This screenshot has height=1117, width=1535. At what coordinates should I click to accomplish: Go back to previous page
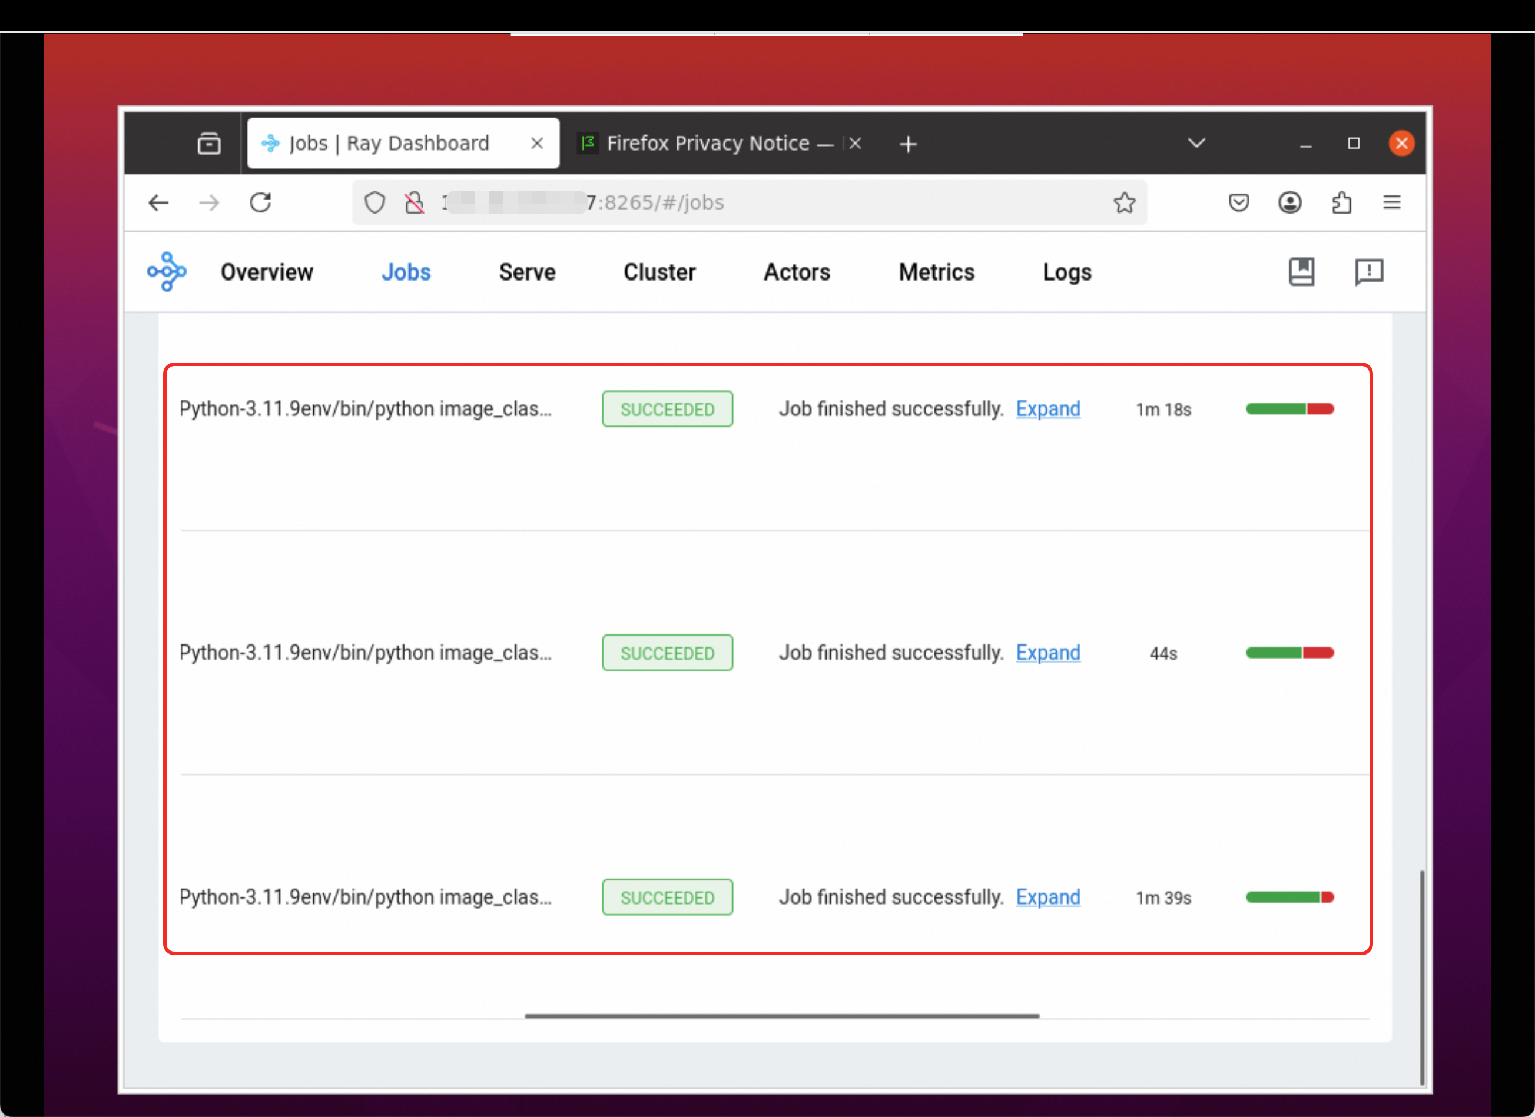(158, 202)
